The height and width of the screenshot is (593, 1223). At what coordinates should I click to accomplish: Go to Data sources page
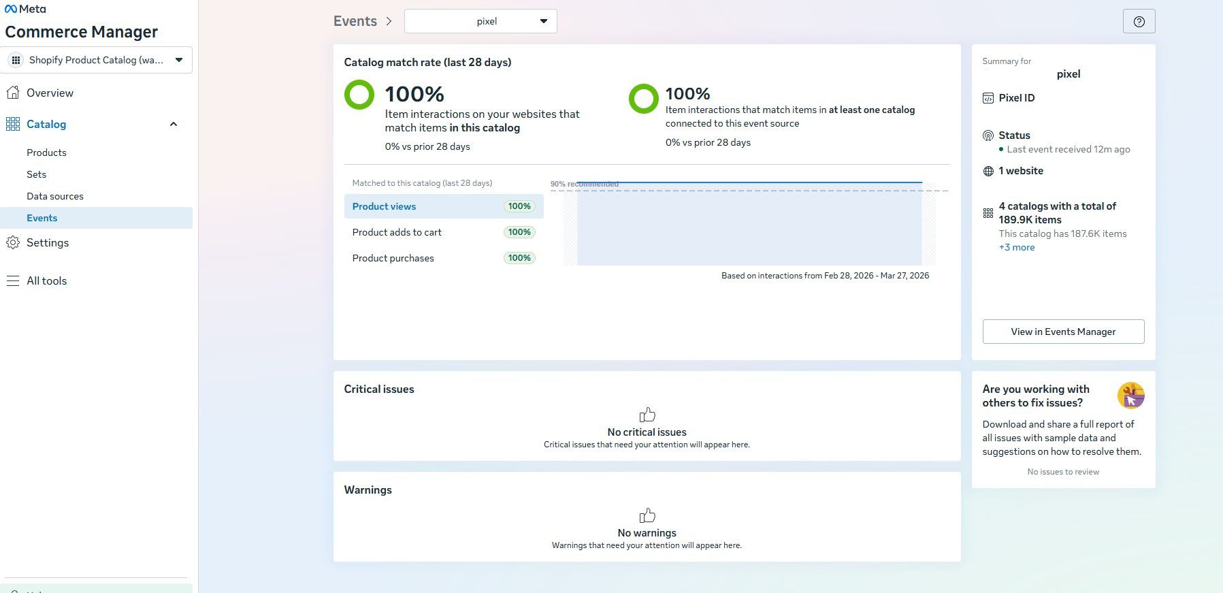[55, 196]
